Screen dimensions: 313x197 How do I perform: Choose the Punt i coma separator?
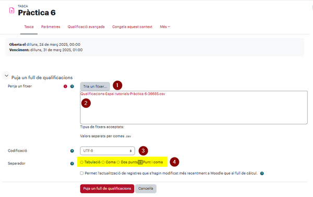click(140, 162)
